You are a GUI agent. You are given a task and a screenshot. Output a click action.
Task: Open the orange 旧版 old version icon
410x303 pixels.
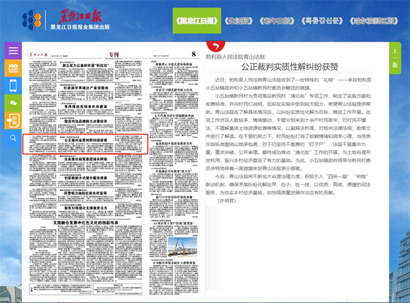click(13, 121)
